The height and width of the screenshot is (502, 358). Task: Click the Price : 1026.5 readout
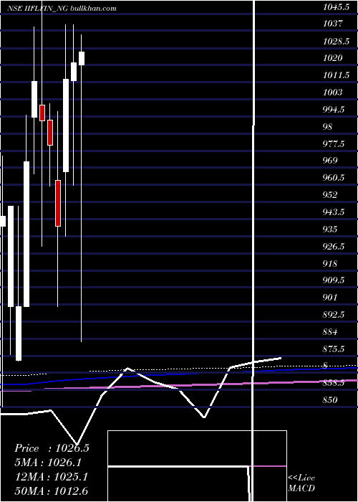(52, 448)
